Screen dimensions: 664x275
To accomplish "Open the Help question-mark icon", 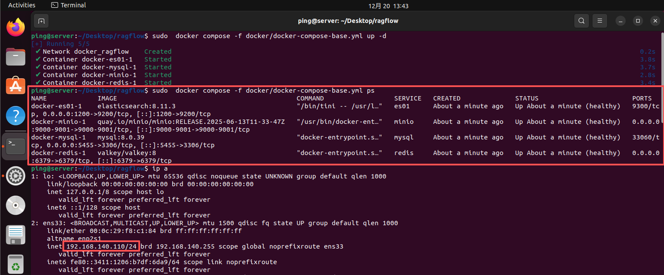I will (15, 115).
